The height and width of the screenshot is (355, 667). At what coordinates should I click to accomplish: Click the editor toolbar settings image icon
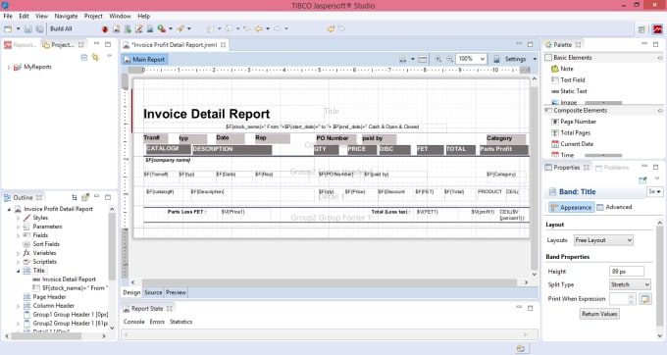[x=496, y=59]
